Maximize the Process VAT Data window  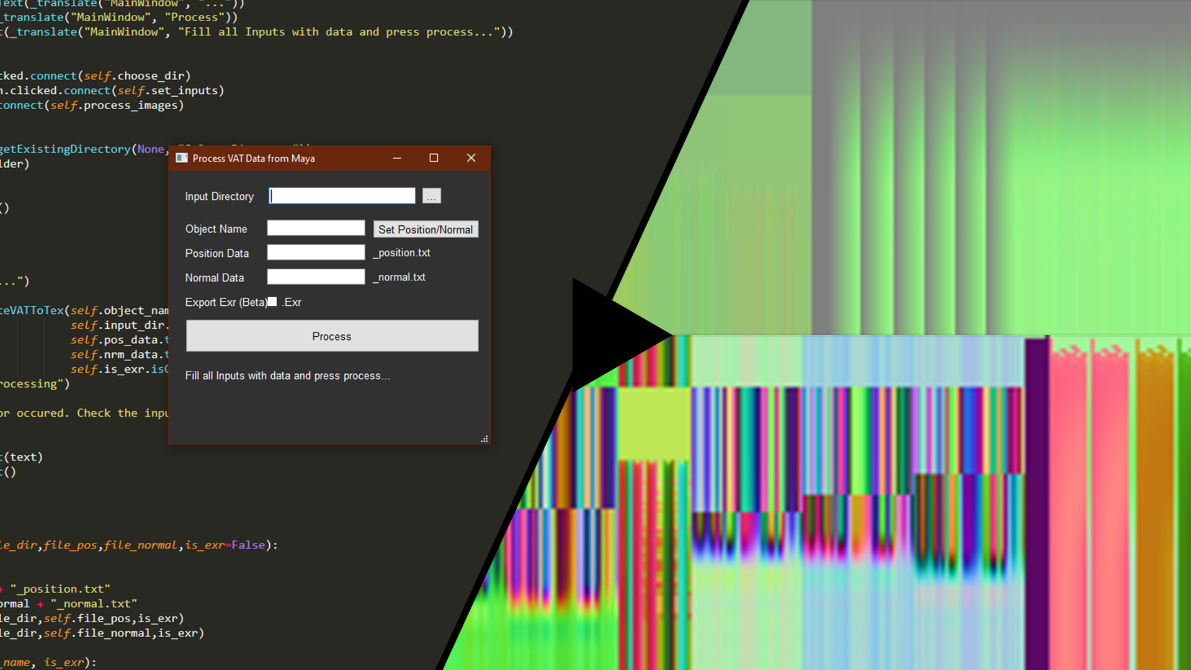tap(434, 158)
